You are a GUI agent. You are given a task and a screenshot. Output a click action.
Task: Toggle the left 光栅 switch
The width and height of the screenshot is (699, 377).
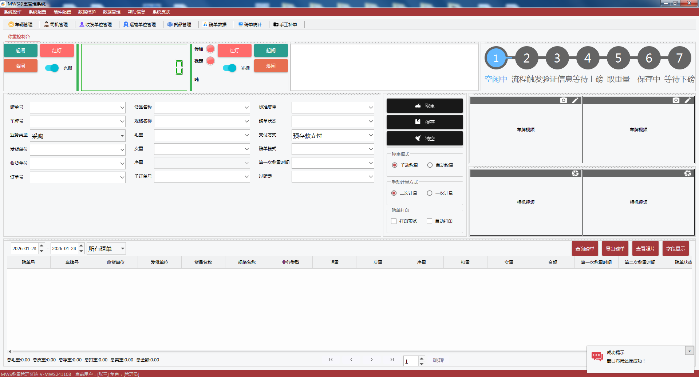[52, 68]
